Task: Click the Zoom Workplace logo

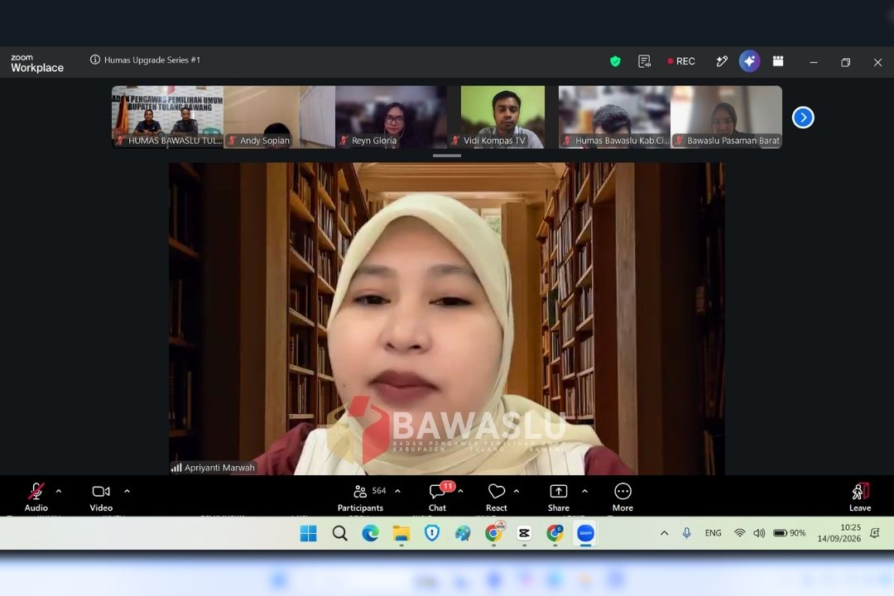Action: click(37, 63)
